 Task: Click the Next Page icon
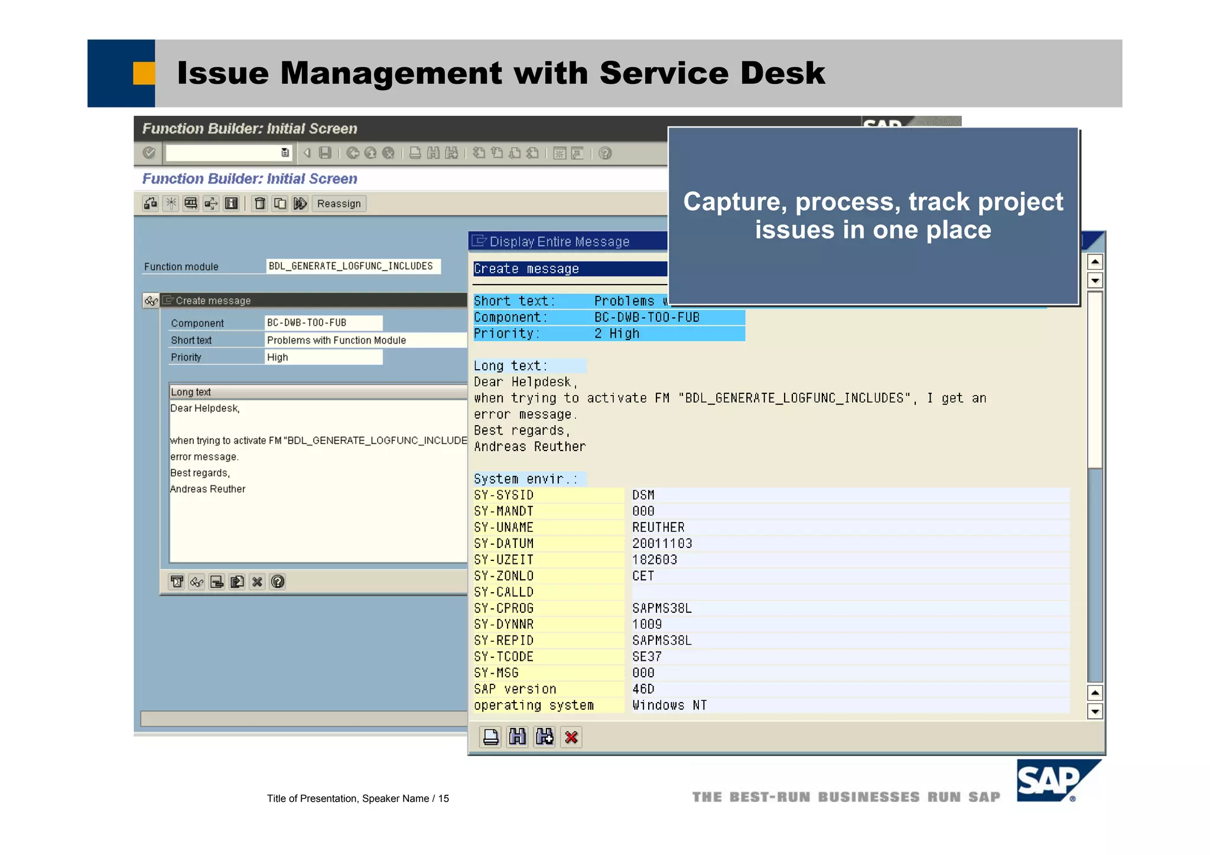point(515,153)
